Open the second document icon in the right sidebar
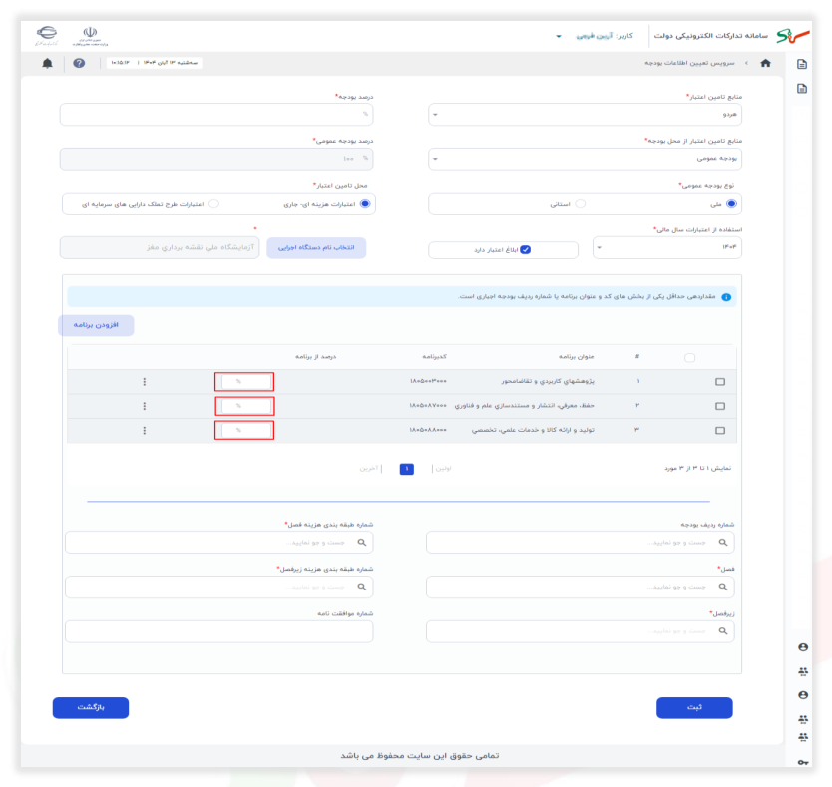This screenshot has height=787, width=832. (802, 88)
